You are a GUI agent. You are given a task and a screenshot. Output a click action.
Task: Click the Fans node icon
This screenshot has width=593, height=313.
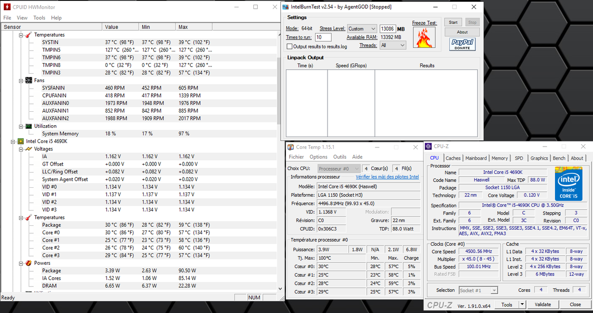point(28,80)
